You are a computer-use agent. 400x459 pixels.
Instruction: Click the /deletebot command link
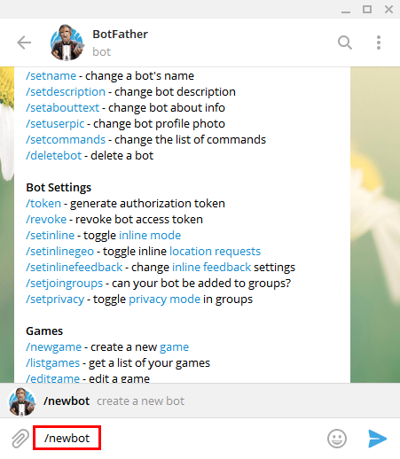point(53,156)
